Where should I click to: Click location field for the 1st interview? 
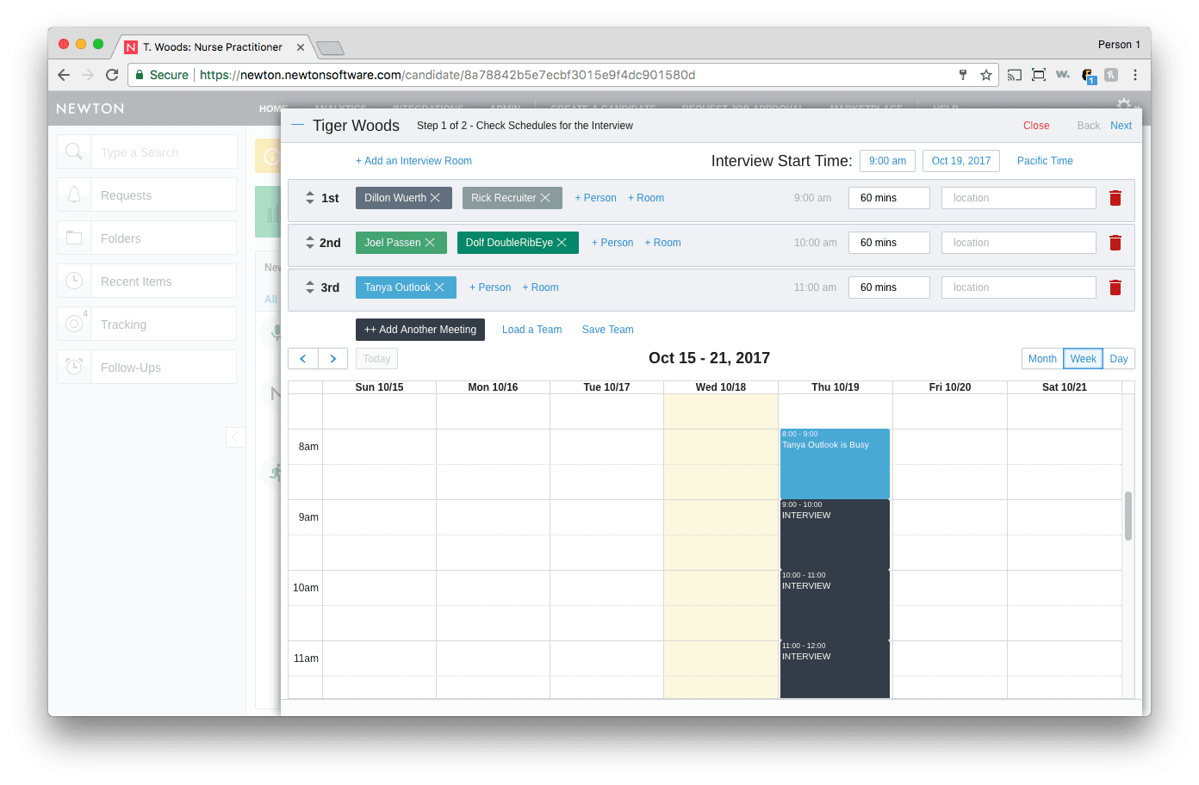1018,198
